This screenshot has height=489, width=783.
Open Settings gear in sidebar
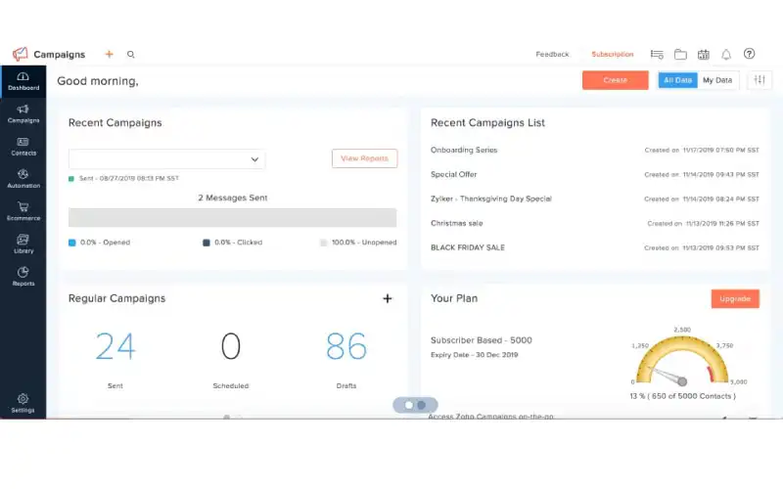point(23,403)
